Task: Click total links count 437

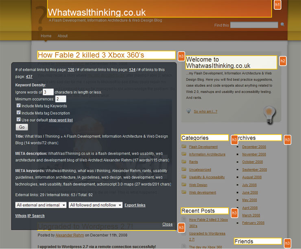Action: click(x=29, y=77)
